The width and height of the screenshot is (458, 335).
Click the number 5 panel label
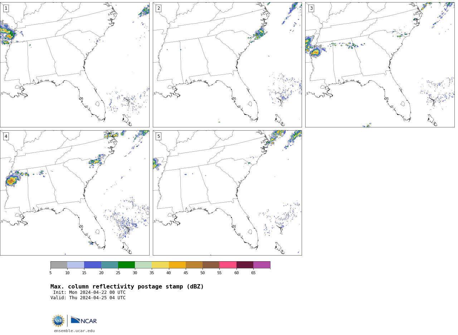point(159,136)
